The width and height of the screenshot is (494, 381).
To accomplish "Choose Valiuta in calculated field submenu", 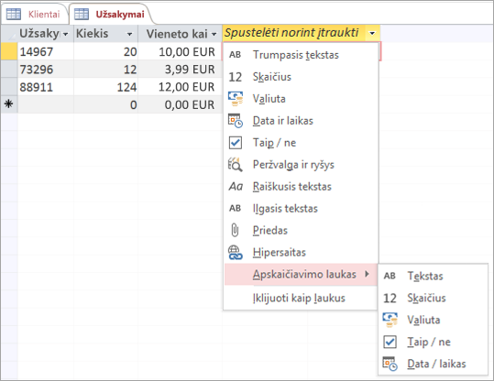I will (433, 320).
